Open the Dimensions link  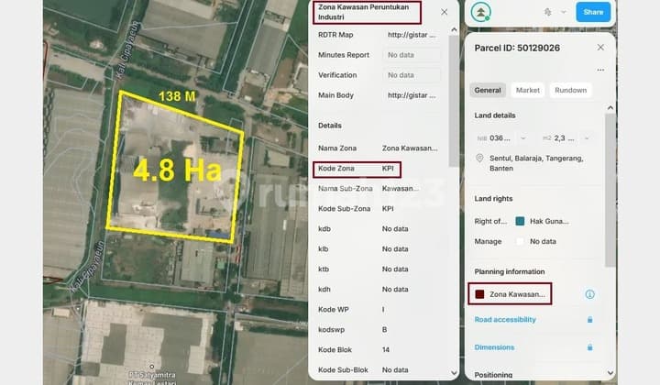(x=494, y=347)
